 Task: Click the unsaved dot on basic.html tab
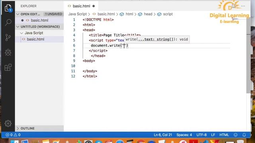coord(94,6)
